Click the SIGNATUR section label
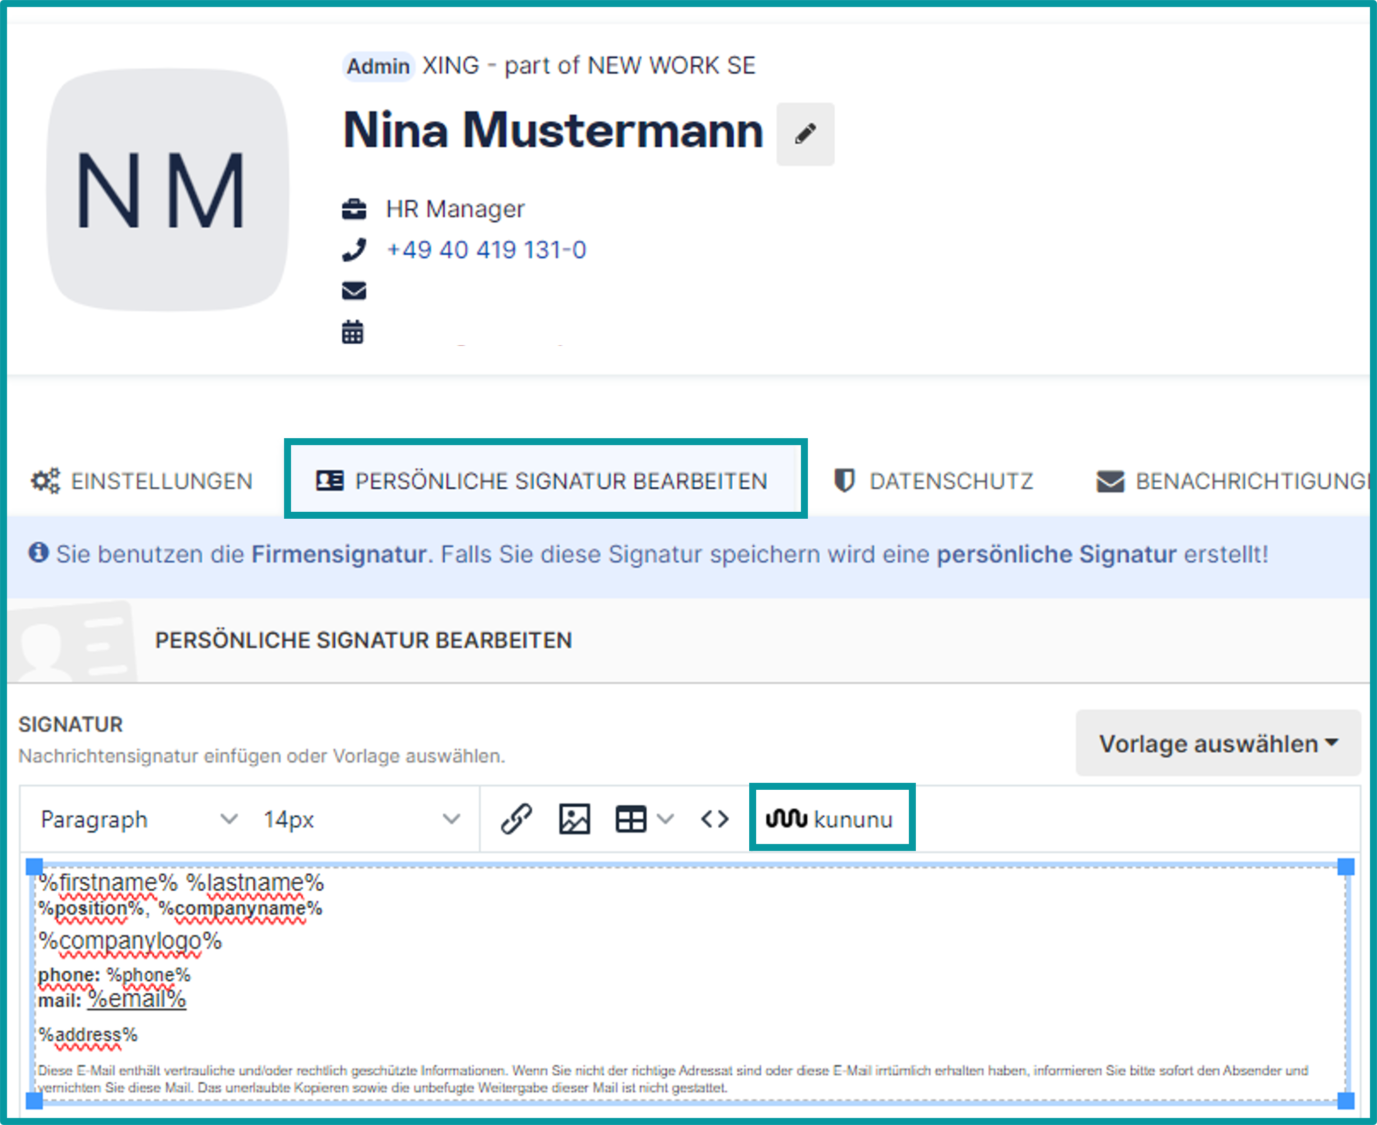Viewport: 1377px width, 1125px height. point(71,724)
